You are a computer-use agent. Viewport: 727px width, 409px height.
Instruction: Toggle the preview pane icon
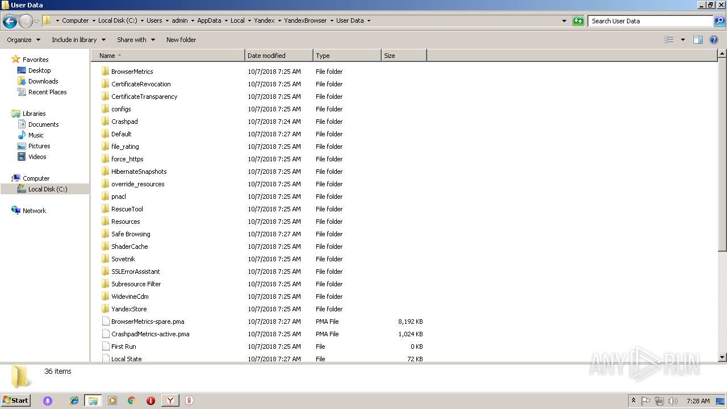(x=698, y=40)
